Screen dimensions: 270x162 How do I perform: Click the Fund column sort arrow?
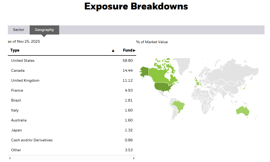coord(134,51)
